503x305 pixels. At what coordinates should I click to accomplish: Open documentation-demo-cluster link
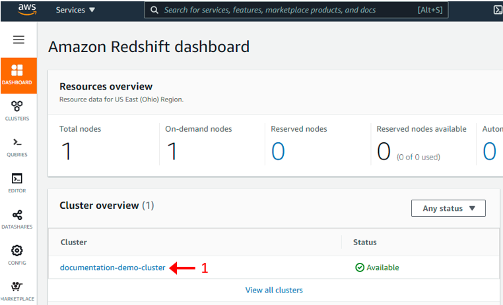point(112,267)
